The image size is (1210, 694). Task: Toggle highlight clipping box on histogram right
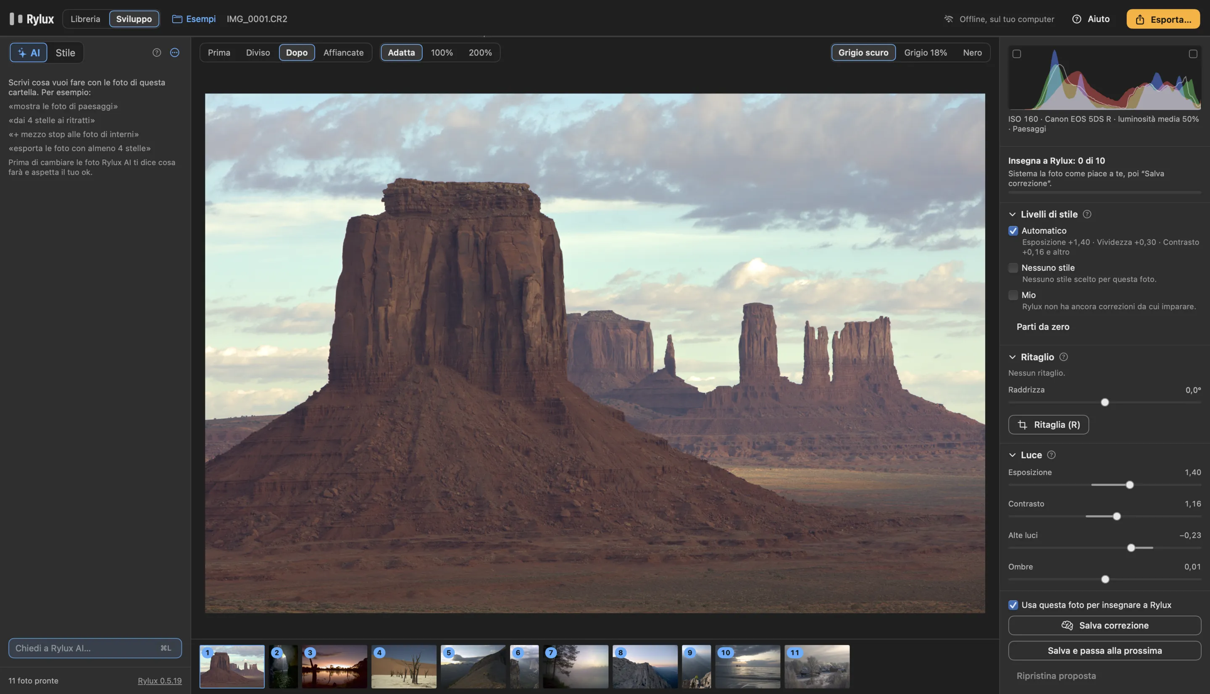[x=1193, y=54]
